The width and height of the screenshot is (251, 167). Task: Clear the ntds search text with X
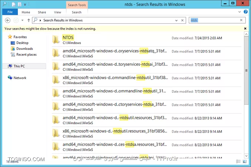click(x=241, y=20)
